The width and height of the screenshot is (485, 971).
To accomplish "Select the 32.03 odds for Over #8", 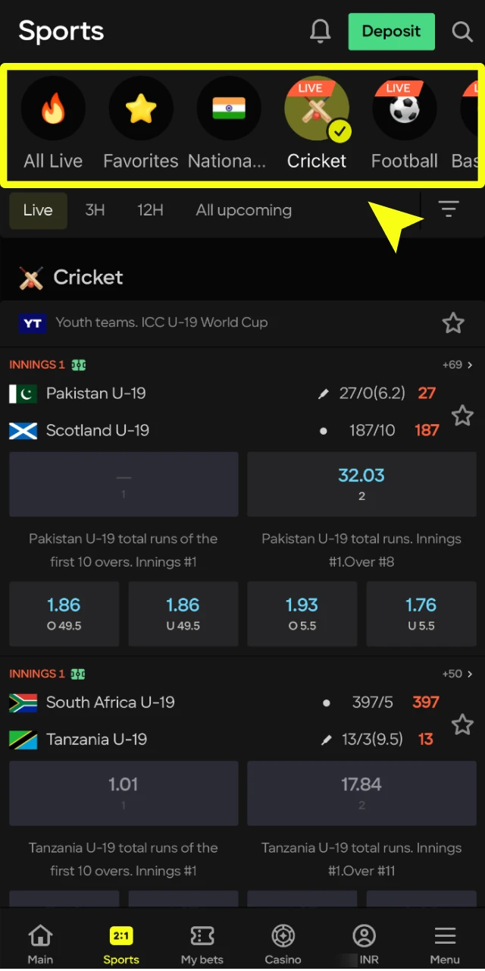I will pyautogui.click(x=361, y=484).
